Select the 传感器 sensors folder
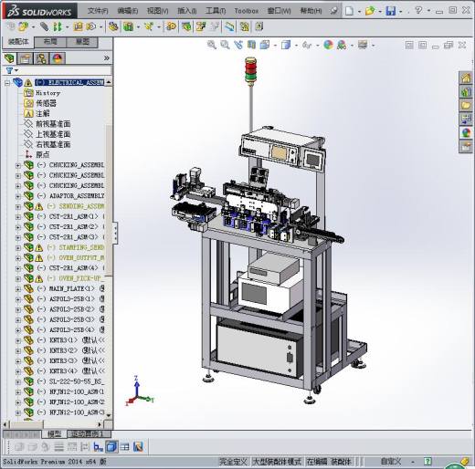 click(x=46, y=103)
